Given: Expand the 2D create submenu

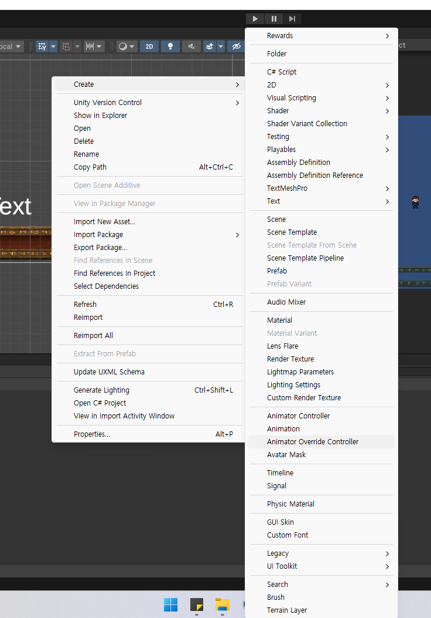Looking at the screenshot, I should pyautogui.click(x=321, y=85).
